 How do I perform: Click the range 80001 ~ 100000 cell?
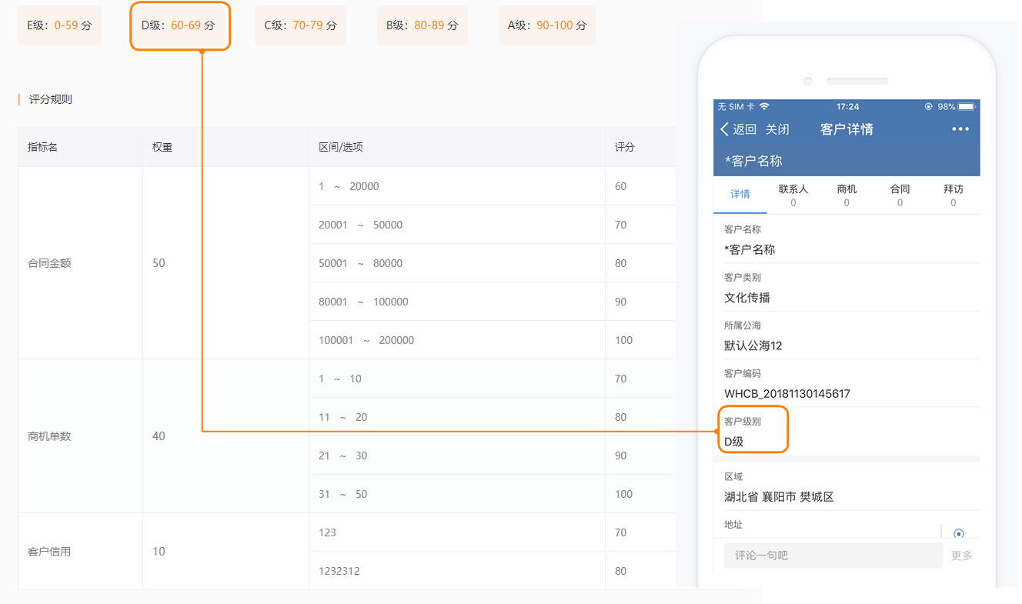tap(457, 302)
